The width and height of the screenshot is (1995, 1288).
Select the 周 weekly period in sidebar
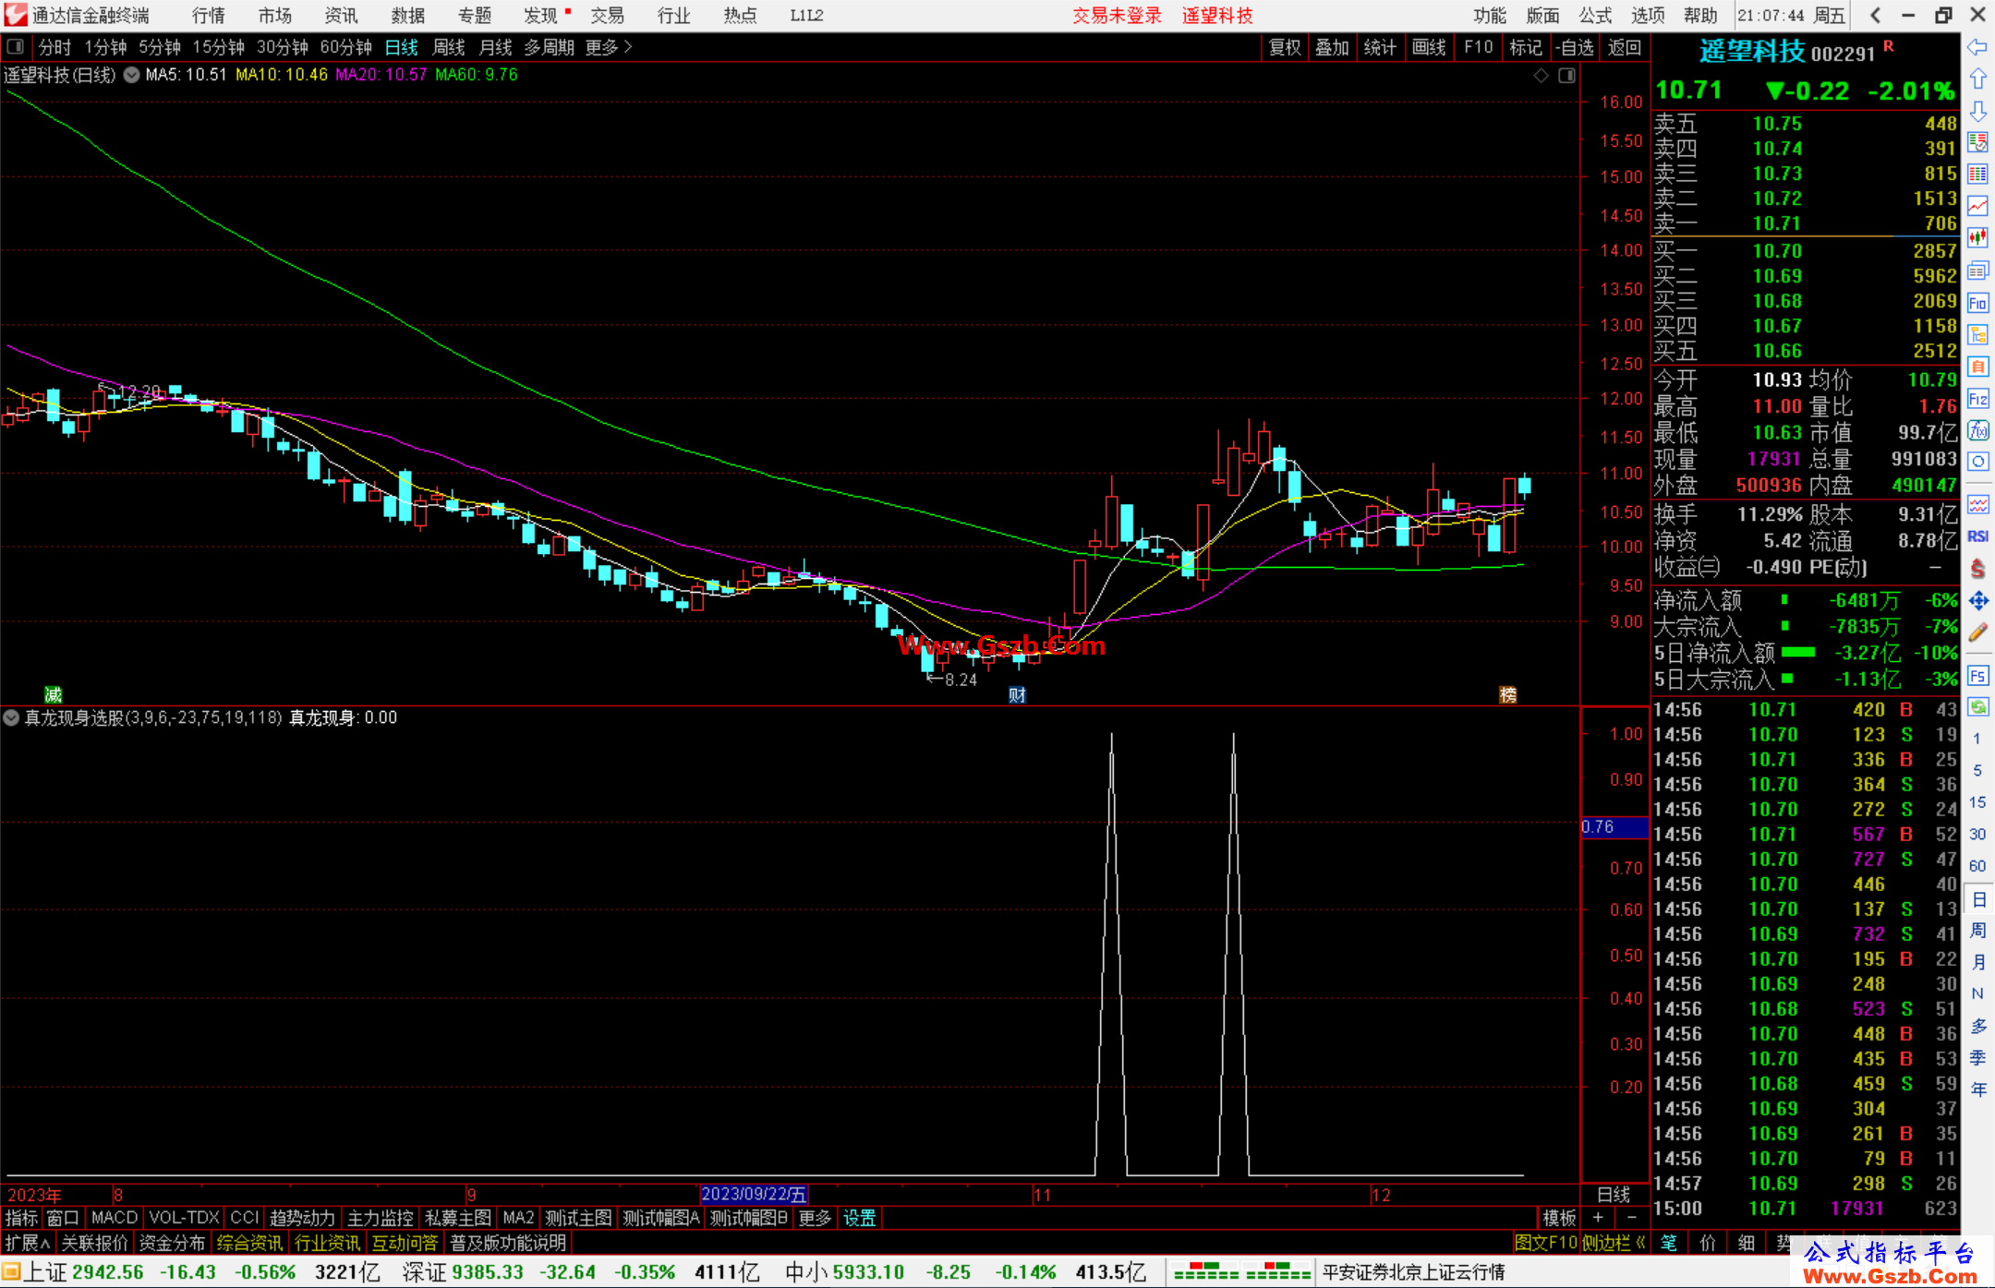[1977, 930]
